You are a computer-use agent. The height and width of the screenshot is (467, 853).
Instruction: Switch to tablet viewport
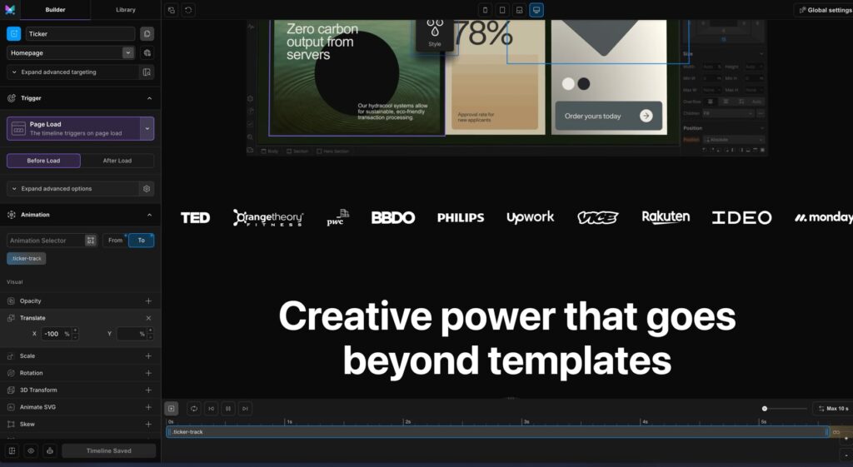tap(502, 10)
